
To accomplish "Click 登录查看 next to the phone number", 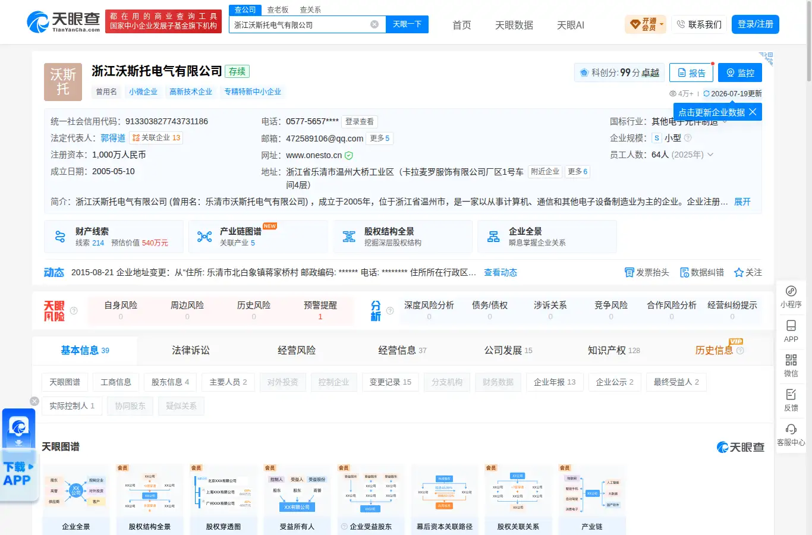I will [360, 121].
